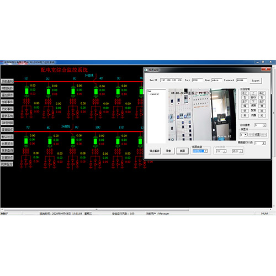
Task: Pan camera up with the PTZ 上 button
Action: pos(253,93)
